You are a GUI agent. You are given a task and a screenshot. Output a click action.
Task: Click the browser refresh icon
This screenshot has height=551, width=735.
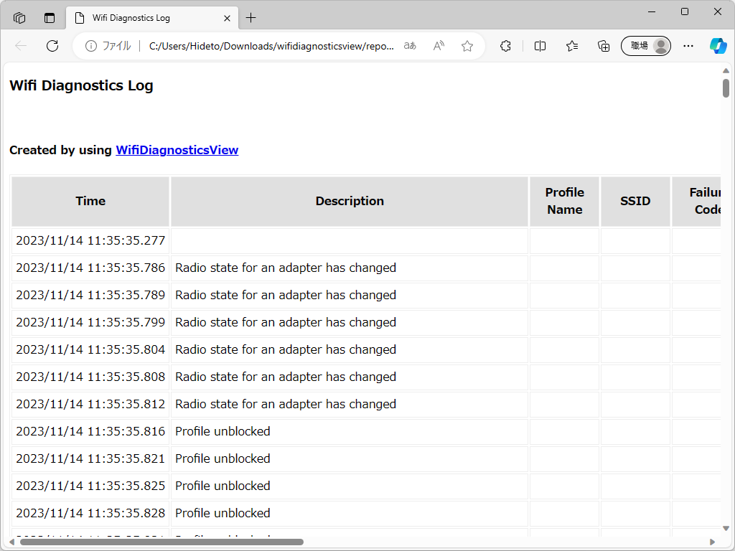point(52,46)
